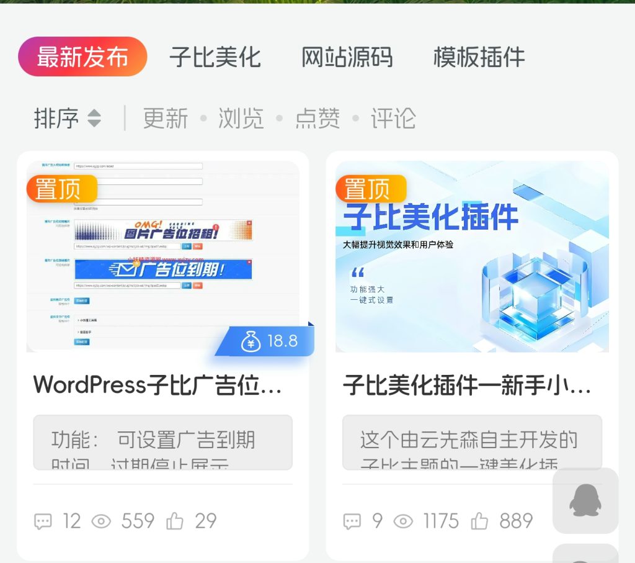Open the comment icon on the WordPress广告位 card
The image size is (635, 563).
[x=42, y=521]
